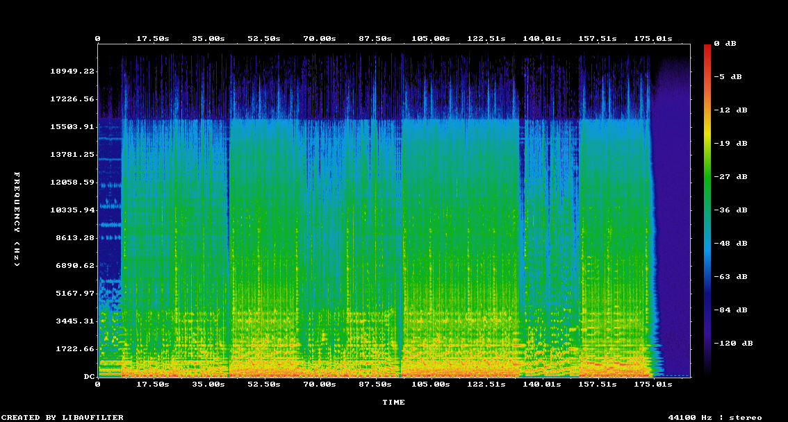Click the CREATED BY LIBAVFILTER text
This screenshot has width=788, height=422.
coord(62,417)
